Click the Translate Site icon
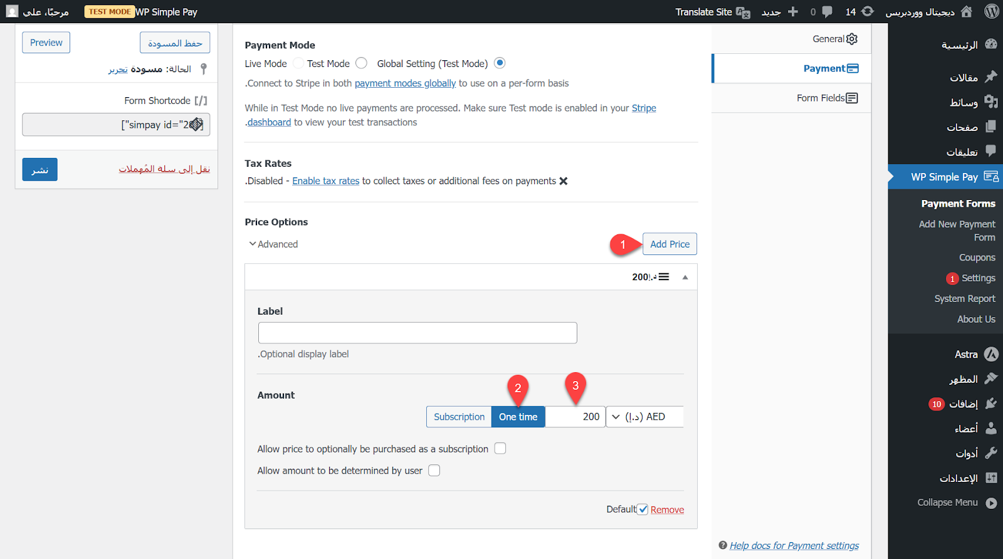Viewport: 1003px width, 559px height. point(743,12)
